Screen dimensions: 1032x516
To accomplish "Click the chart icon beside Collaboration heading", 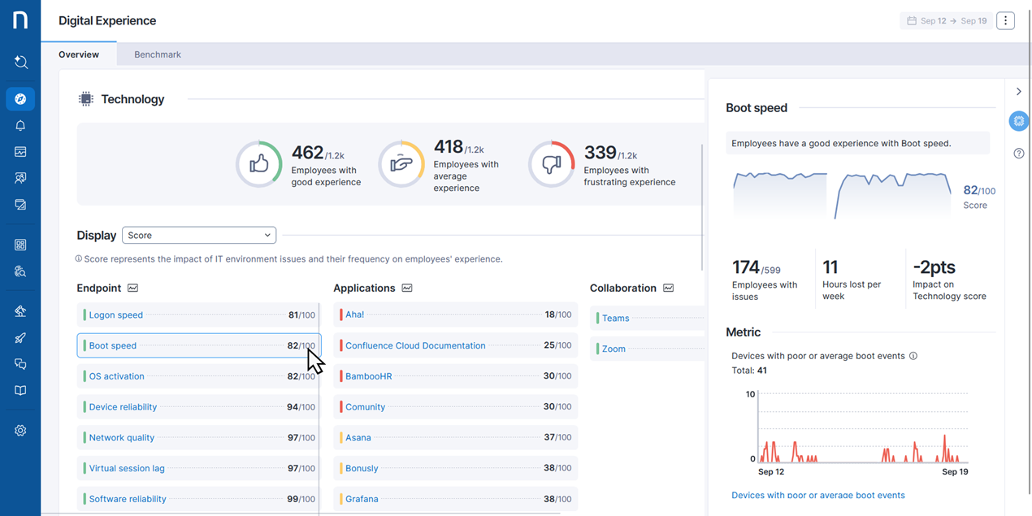I will tap(668, 288).
